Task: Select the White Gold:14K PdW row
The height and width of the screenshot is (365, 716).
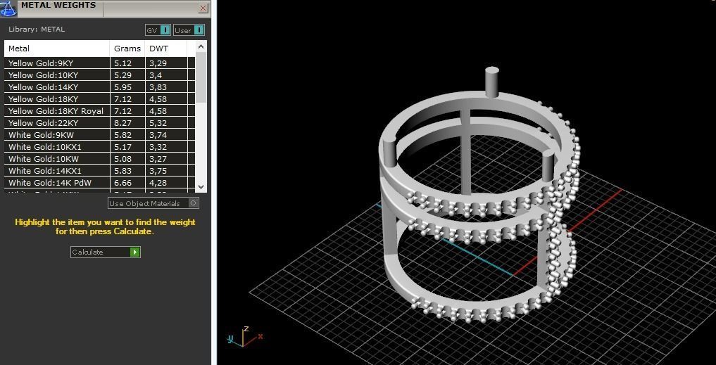Action: tap(99, 183)
